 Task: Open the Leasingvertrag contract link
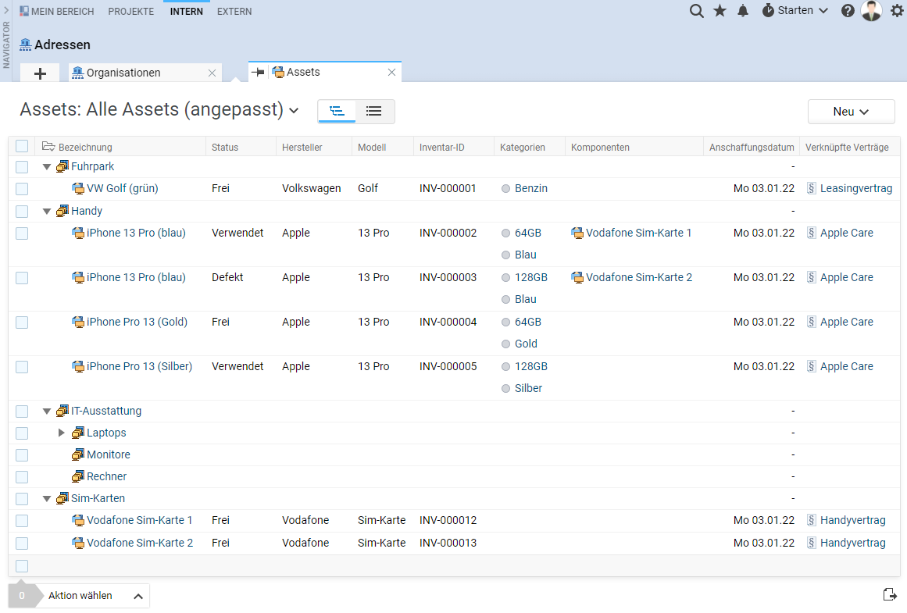point(856,188)
